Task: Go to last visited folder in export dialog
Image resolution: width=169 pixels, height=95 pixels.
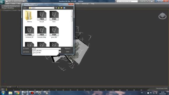Action: [56, 8]
